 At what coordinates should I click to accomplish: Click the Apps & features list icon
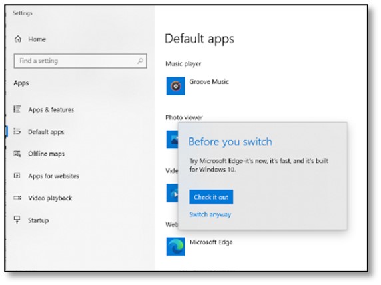[17, 109]
